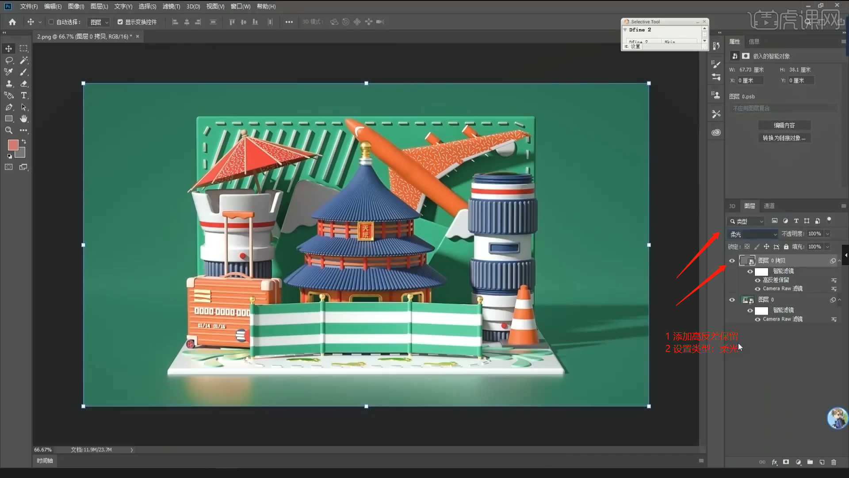Open the 柔光 blend mode dropdown
849x478 pixels.
(x=753, y=234)
